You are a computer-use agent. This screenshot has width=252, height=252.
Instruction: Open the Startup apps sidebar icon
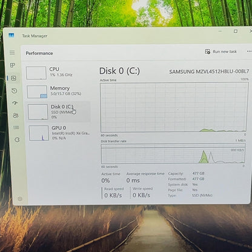click(x=15, y=103)
